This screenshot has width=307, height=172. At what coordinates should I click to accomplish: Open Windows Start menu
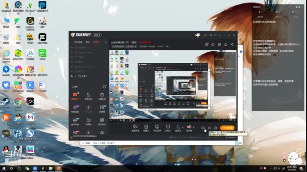(4, 168)
